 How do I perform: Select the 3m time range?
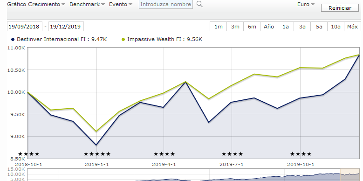click(x=235, y=27)
